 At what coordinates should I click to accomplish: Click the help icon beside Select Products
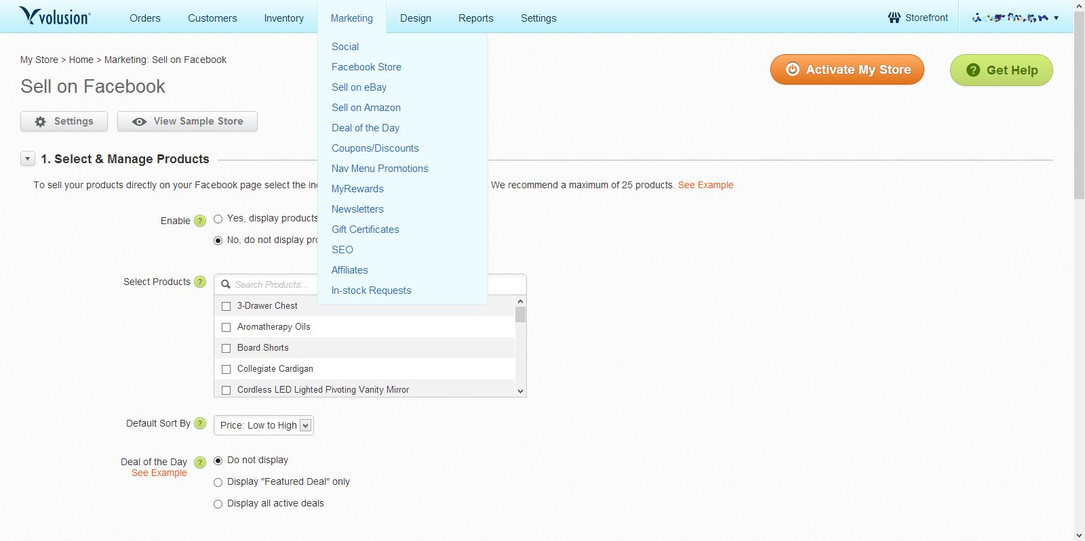pyautogui.click(x=200, y=282)
